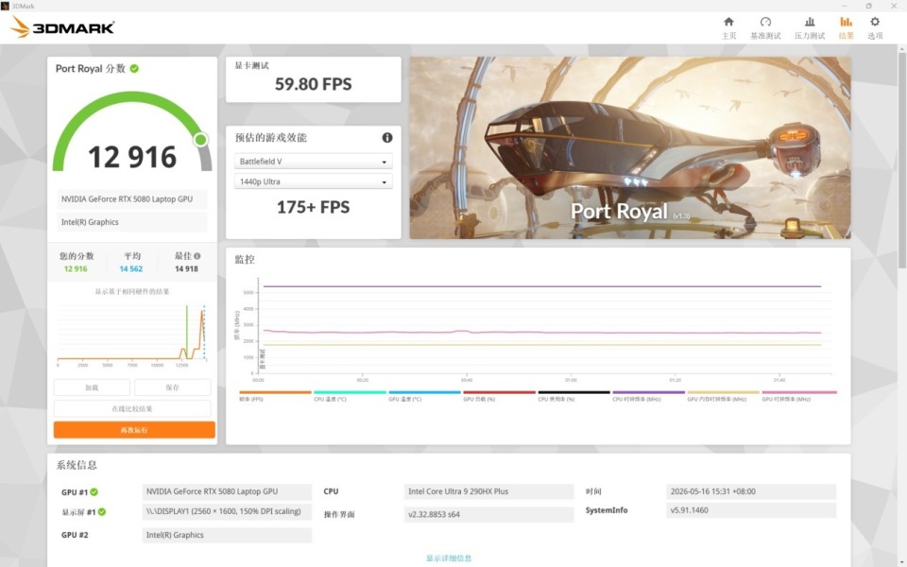
Task: Click the 操作界面 version v2.32.8853 s64
Action: coord(488,514)
